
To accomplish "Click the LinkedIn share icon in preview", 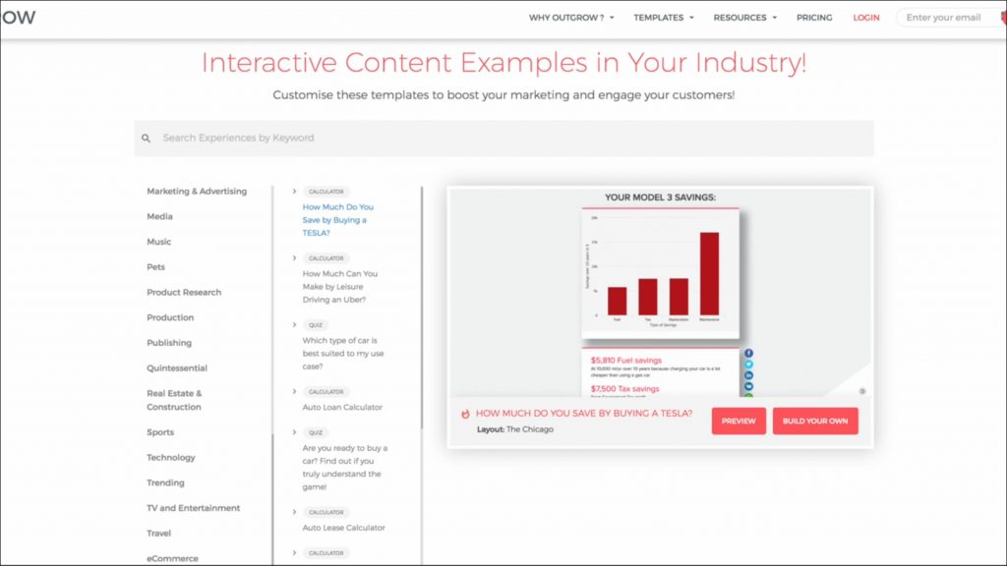I will pos(748,375).
